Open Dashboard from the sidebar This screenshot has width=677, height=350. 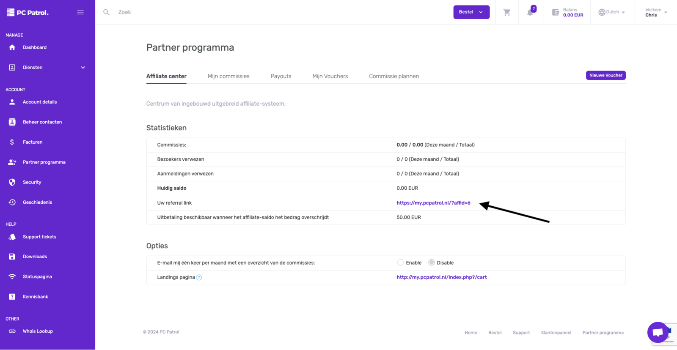click(35, 47)
